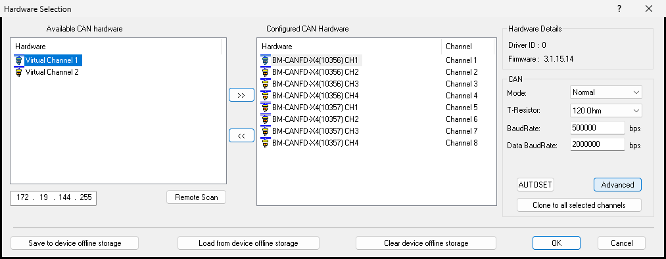The image size is (666, 259).
Task: Select the Channel 6 row entry
Action: pos(462,119)
